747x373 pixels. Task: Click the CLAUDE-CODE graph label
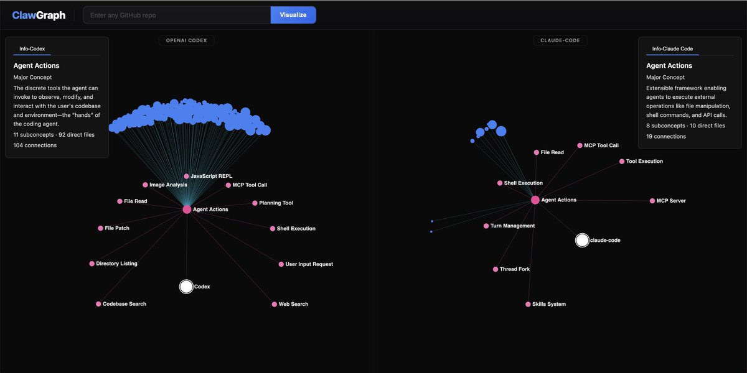(560, 40)
